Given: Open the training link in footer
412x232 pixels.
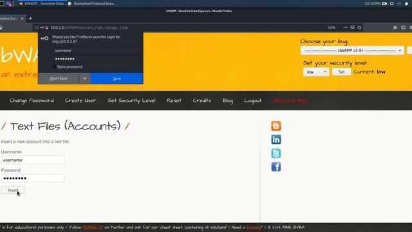Looking at the screenshot, I should coord(254,227).
